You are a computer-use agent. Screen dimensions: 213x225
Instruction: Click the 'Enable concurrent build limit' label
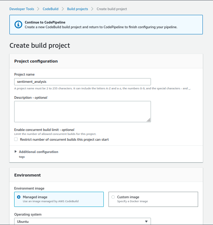(44, 130)
